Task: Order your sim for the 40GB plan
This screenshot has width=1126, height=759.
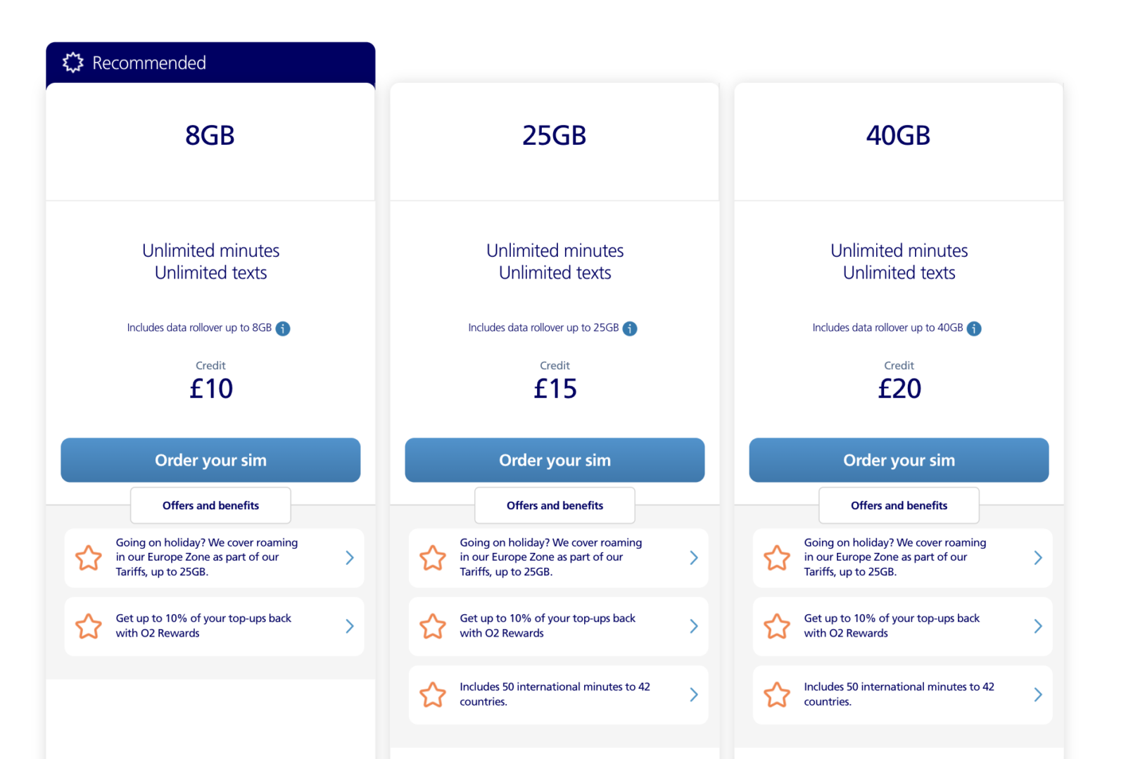Action: [899, 460]
